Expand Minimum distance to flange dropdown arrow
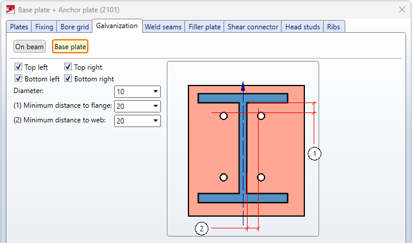This screenshot has height=243, width=412. click(x=156, y=106)
